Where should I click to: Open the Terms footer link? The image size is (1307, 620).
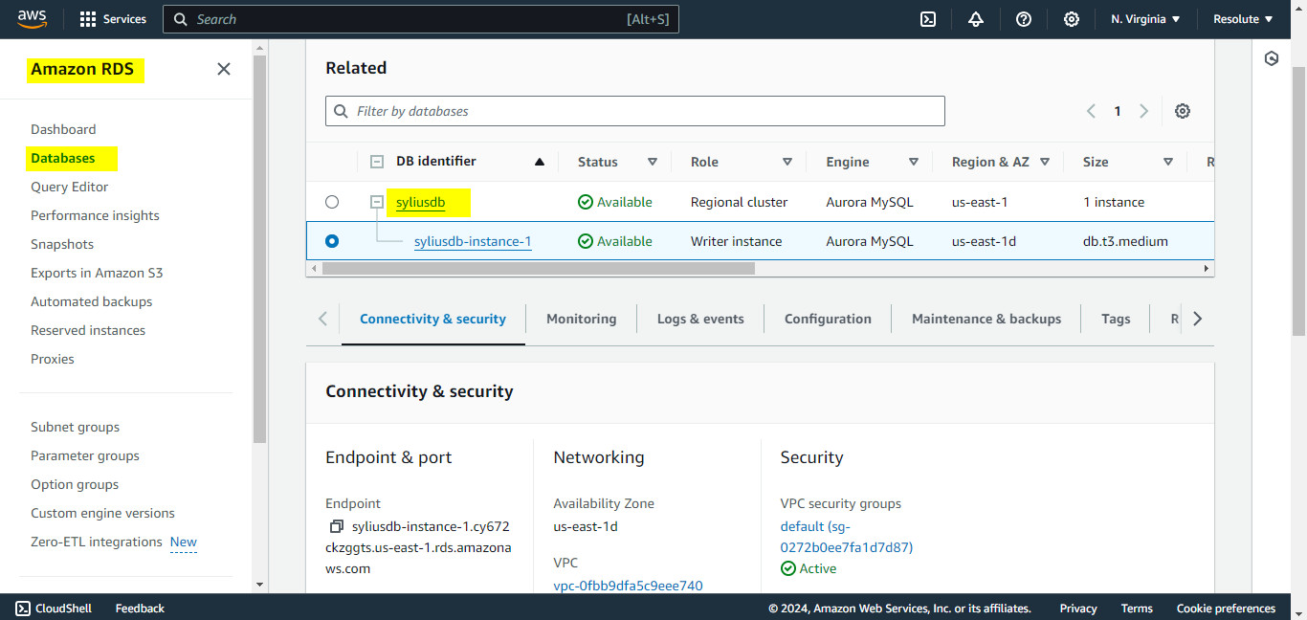click(1137, 609)
